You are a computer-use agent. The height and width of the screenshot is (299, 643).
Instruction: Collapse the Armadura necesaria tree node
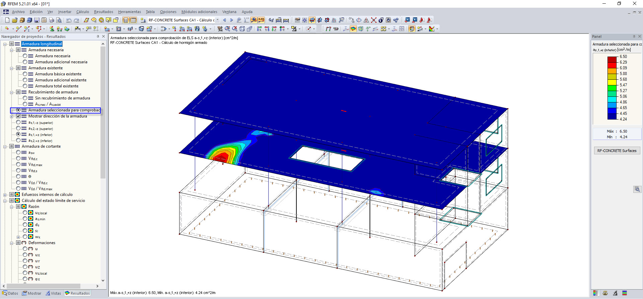pos(11,50)
